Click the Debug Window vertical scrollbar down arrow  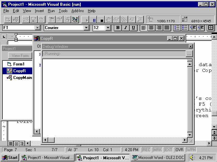[x=190, y=134]
